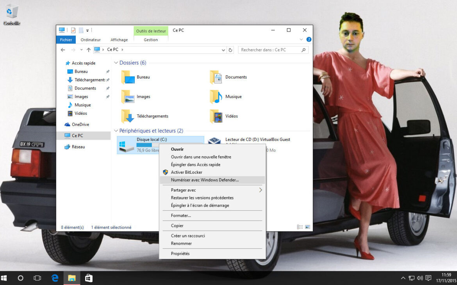Viewport: 457px width, 285px height.
Task: Collapse the Dossiers (6) section
Action: click(x=116, y=63)
